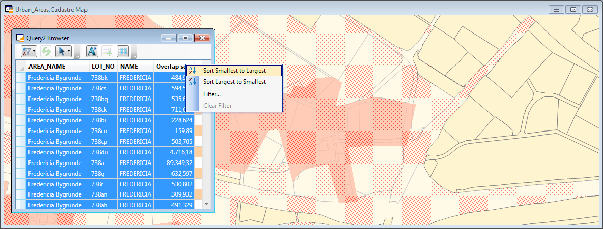Viewport: 603px width, 229px height.
Task: Click the browser scrollbar down arrow
Action: [x=206, y=204]
